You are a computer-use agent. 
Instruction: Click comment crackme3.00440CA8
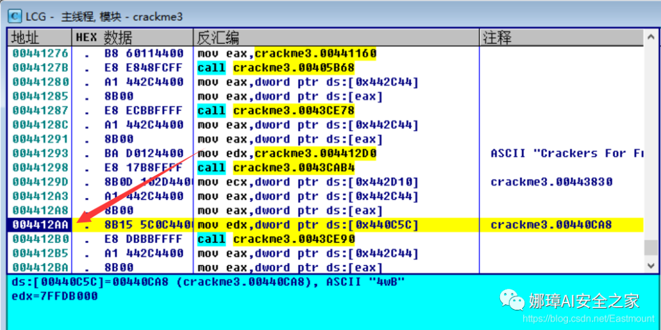pyautogui.click(x=551, y=225)
